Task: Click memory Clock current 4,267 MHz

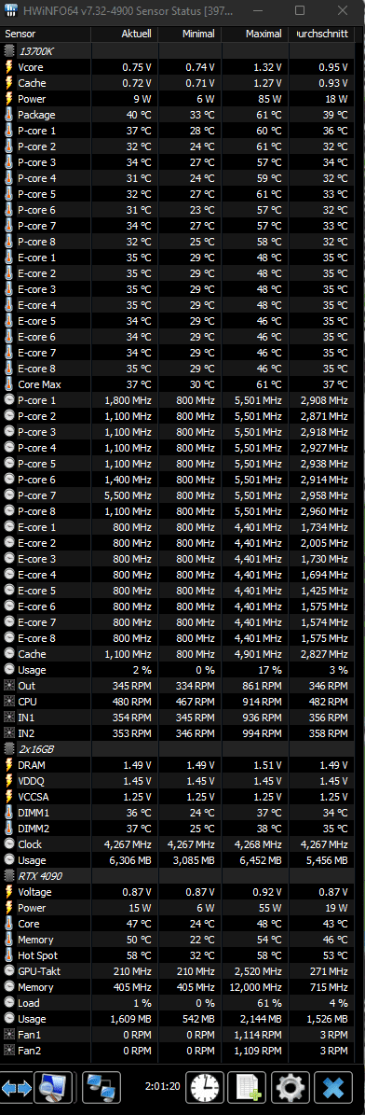Action: tap(128, 844)
